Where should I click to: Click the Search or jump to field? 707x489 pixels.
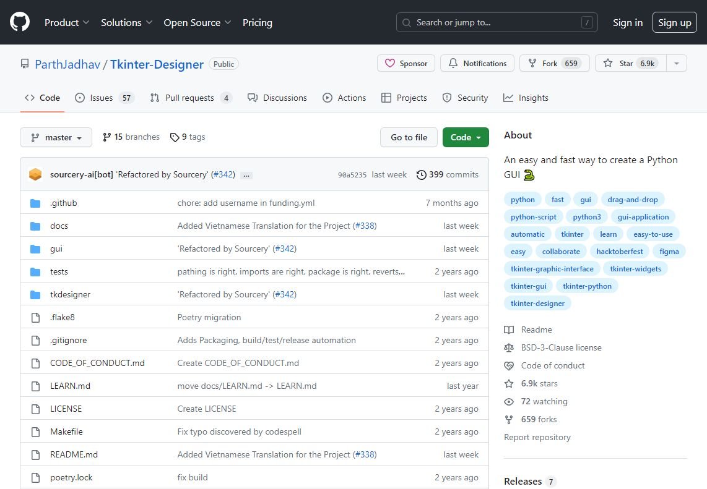[497, 22]
